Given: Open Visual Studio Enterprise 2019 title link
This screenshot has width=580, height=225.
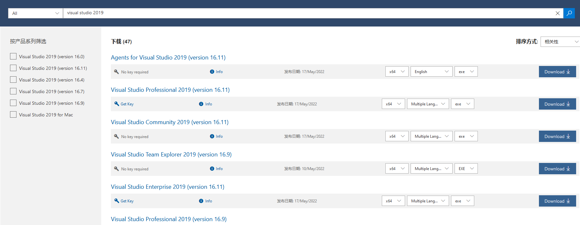Looking at the screenshot, I should [167, 187].
